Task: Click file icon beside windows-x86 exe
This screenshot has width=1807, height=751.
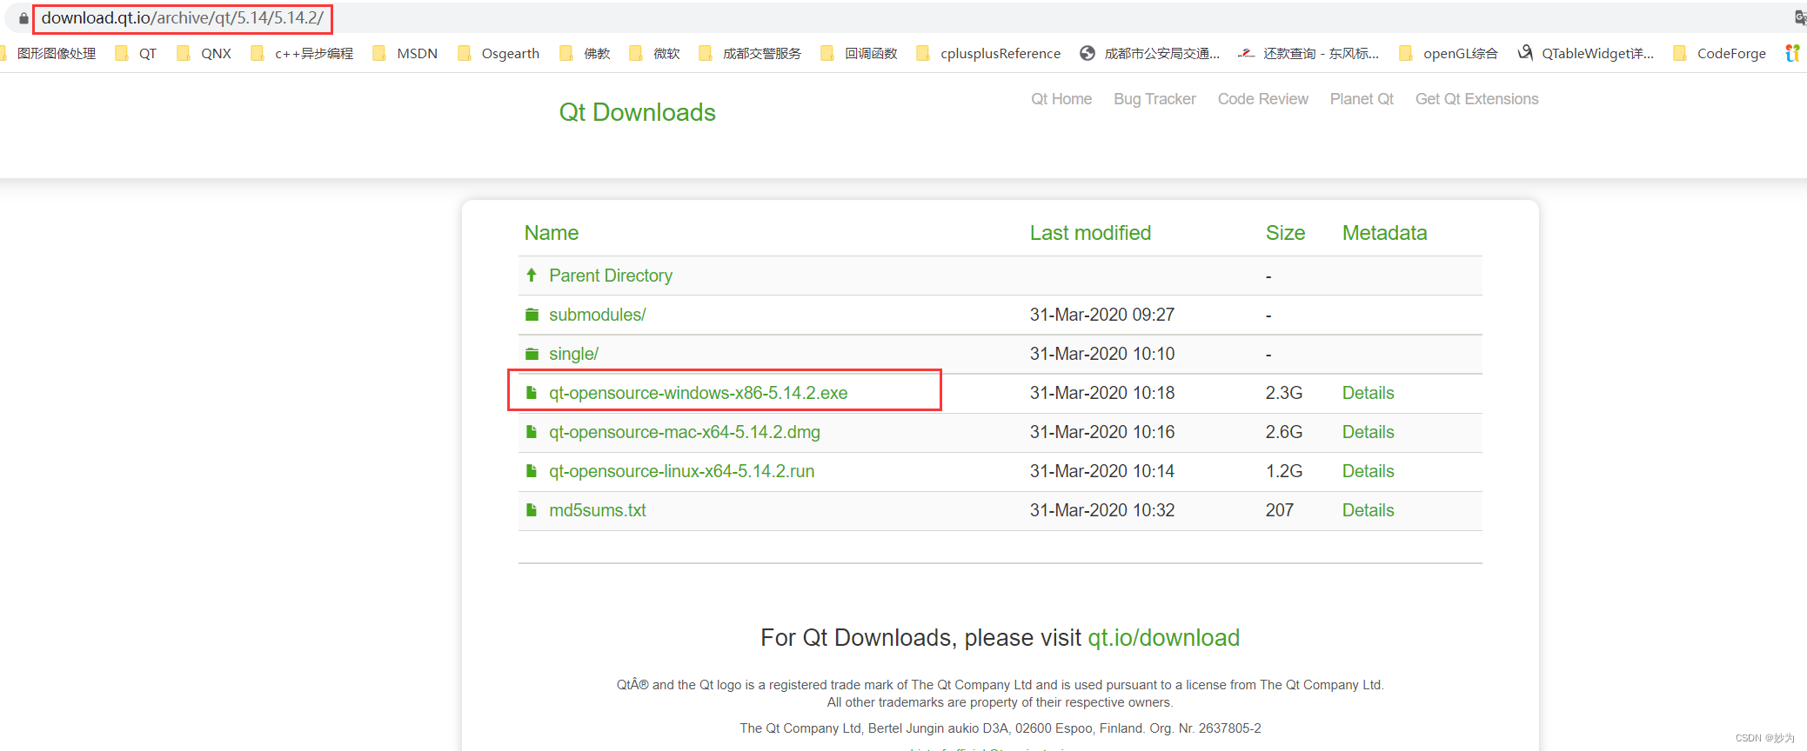Action: coord(532,393)
